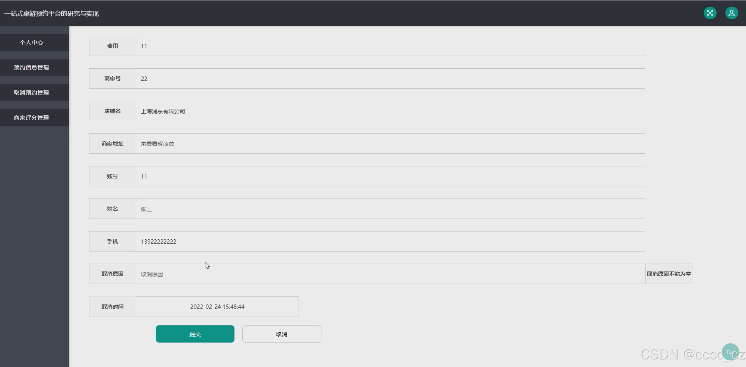Click the 取消原因不能为空 validation message
Screen dimensions: 746x367
pos(668,274)
